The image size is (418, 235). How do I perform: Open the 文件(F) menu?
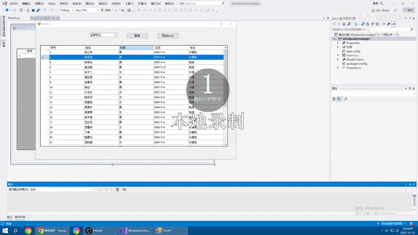click(x=14, y=4)
